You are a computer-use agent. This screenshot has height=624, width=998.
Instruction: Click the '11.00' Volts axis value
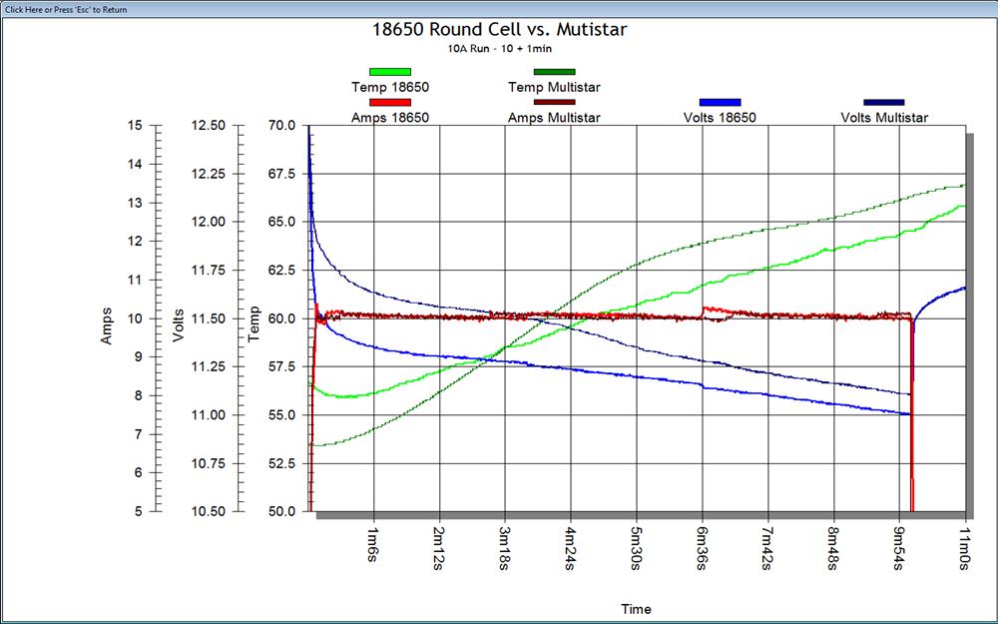pyautogui.click(x=209, y=415)
